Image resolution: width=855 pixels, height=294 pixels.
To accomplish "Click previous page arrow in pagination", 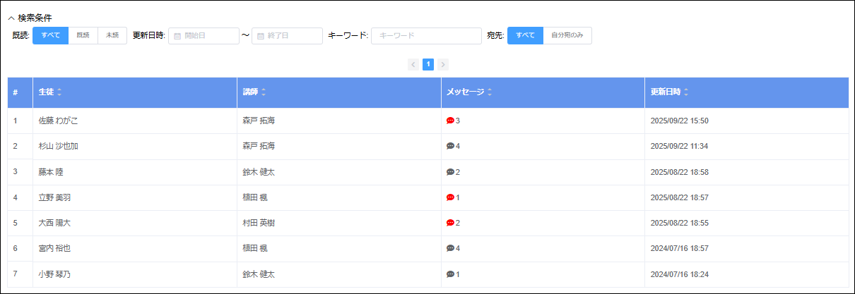I will pyautogui.click(x=413, y=64).
